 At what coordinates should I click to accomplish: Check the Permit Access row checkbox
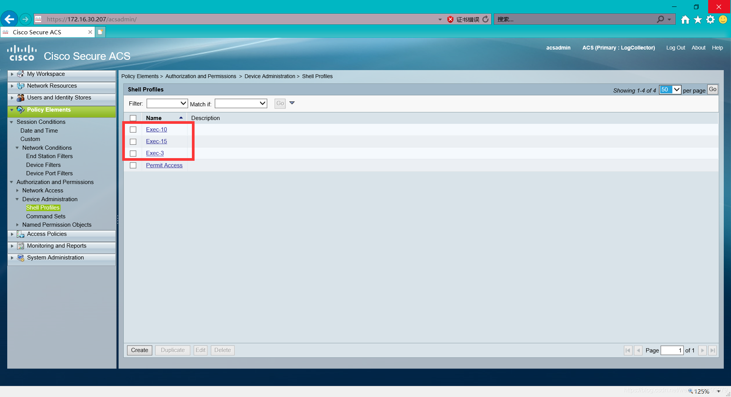133,165
